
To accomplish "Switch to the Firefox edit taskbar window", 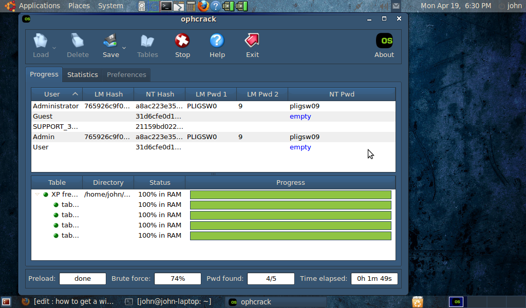I will (67, 302).
